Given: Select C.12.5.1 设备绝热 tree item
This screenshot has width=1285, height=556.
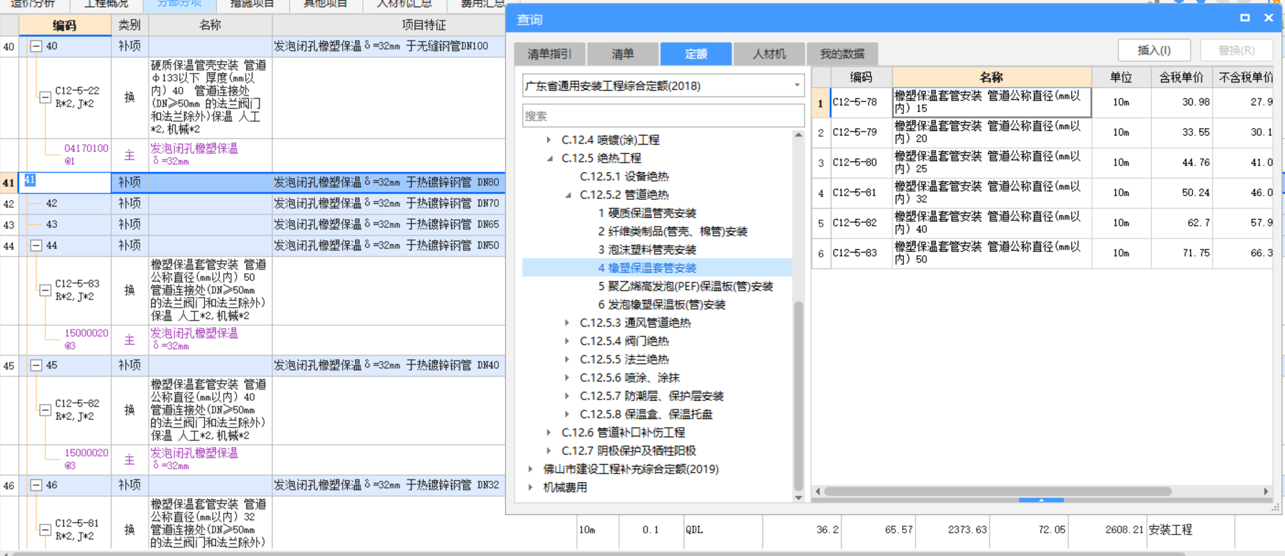Looking at the screenshot, I should click(624, 176).
